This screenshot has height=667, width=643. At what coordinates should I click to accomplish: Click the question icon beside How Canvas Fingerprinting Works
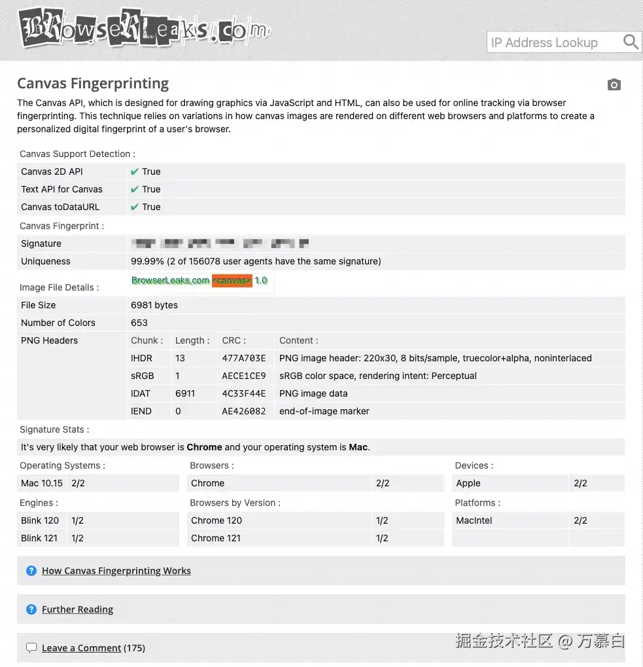pyautogui.click(x=31, y=570)
